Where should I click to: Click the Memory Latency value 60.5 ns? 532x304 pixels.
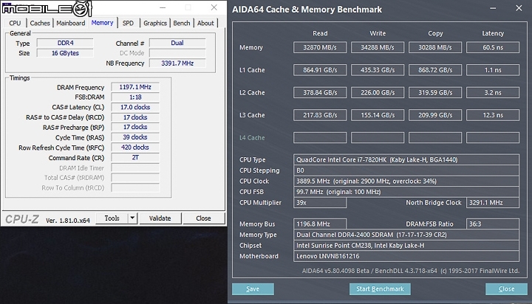pos(493,47)
